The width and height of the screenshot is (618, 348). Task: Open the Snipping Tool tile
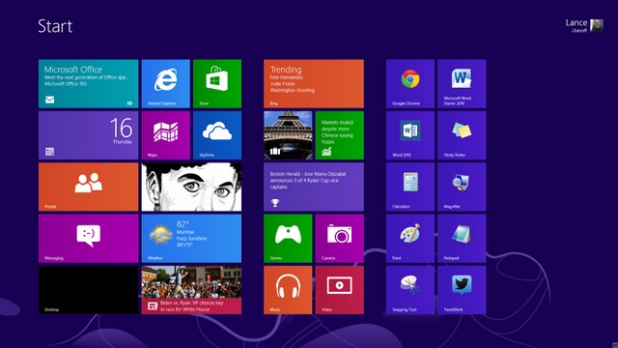(410, 290)
